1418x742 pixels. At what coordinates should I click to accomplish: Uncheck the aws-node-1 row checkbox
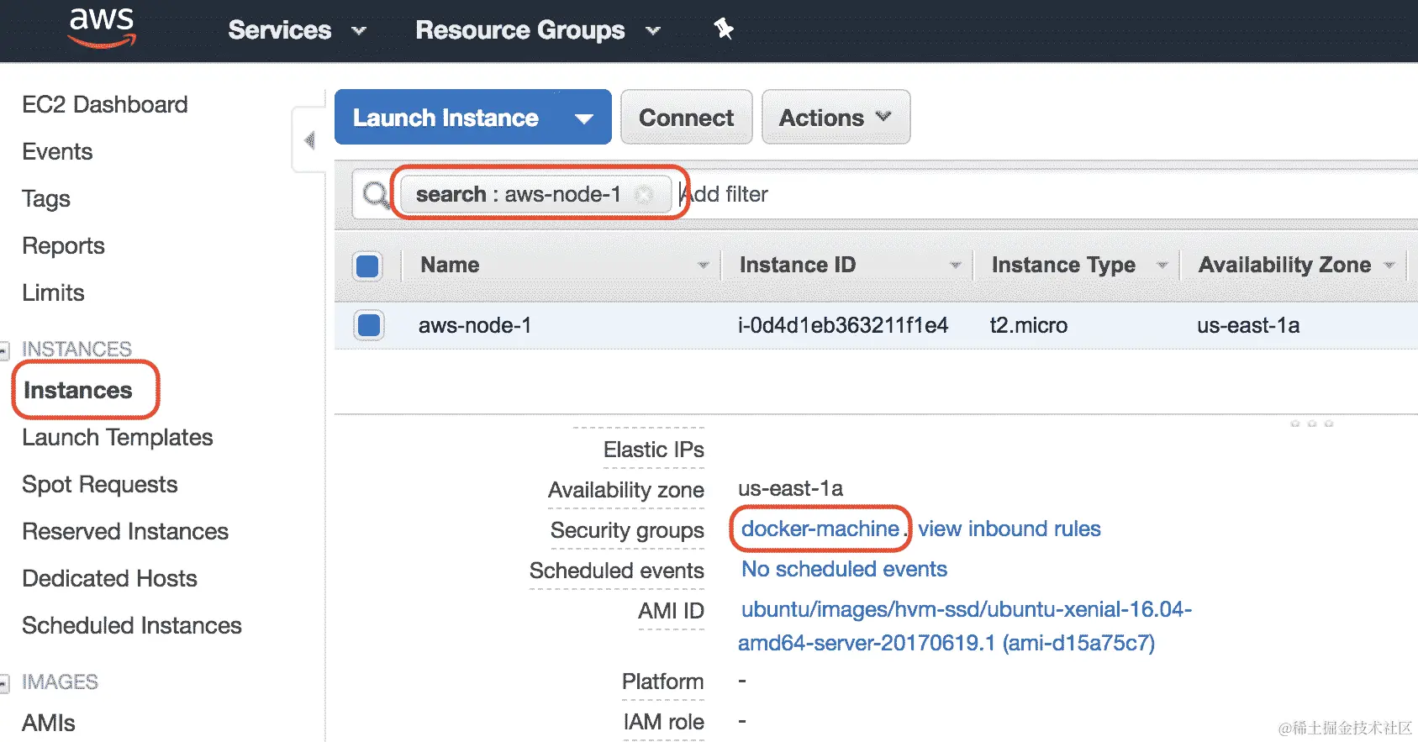click(x=368, y=325)
